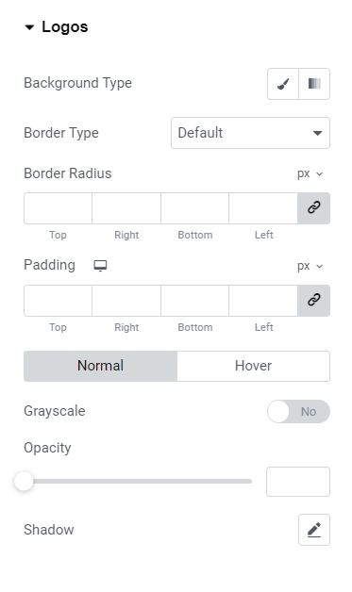Select gradient background type icon
Screen dimensions: 352x592
pyautogui.click(x=314, y=84)
